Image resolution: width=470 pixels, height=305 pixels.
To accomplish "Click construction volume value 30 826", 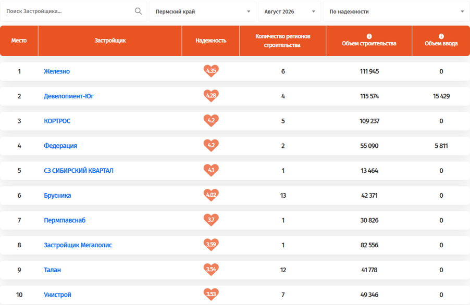I will click(369, 220).
